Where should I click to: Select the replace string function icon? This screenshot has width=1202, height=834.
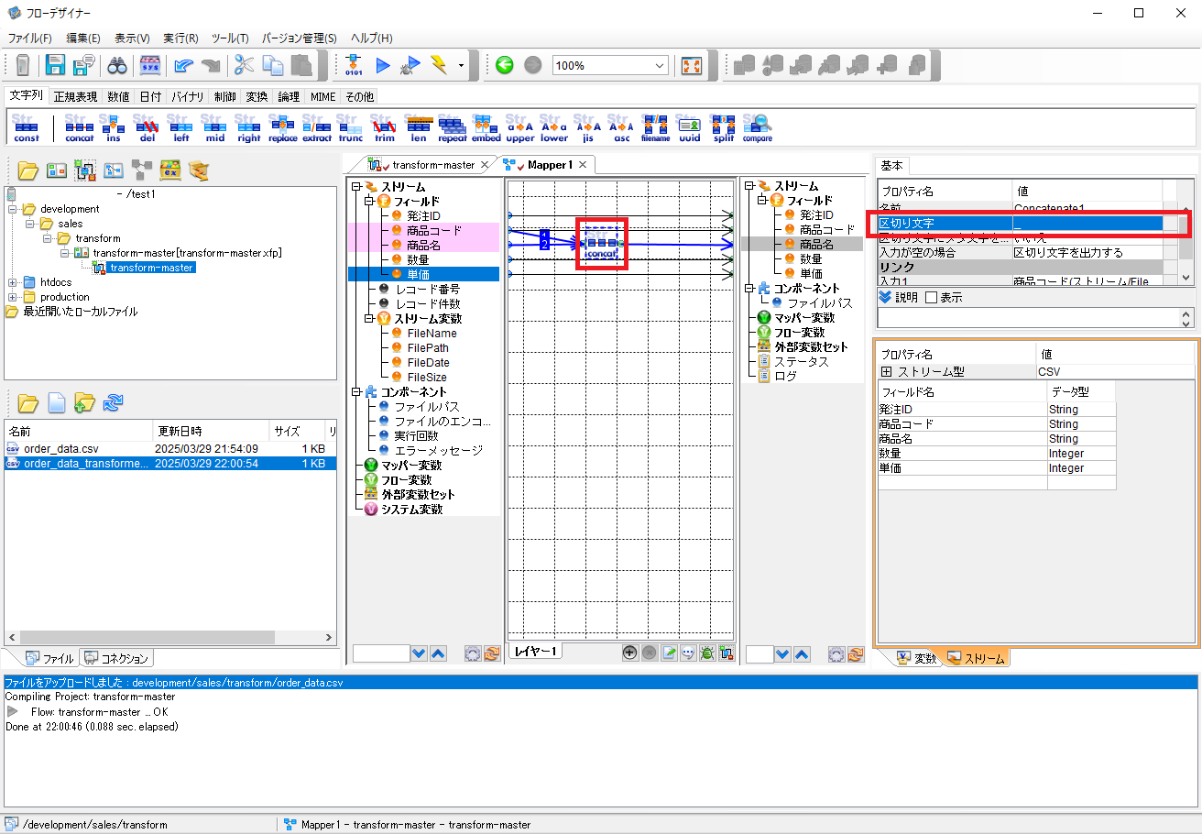coord(282,127)
